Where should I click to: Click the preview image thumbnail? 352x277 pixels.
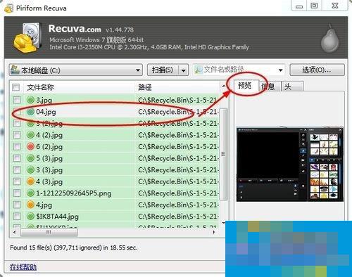click(x=290, y=164)
